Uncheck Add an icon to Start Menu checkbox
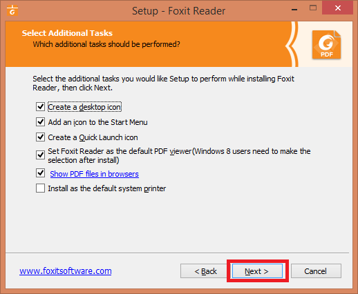This screenshot has width=358, height=294. pos(40,122)
